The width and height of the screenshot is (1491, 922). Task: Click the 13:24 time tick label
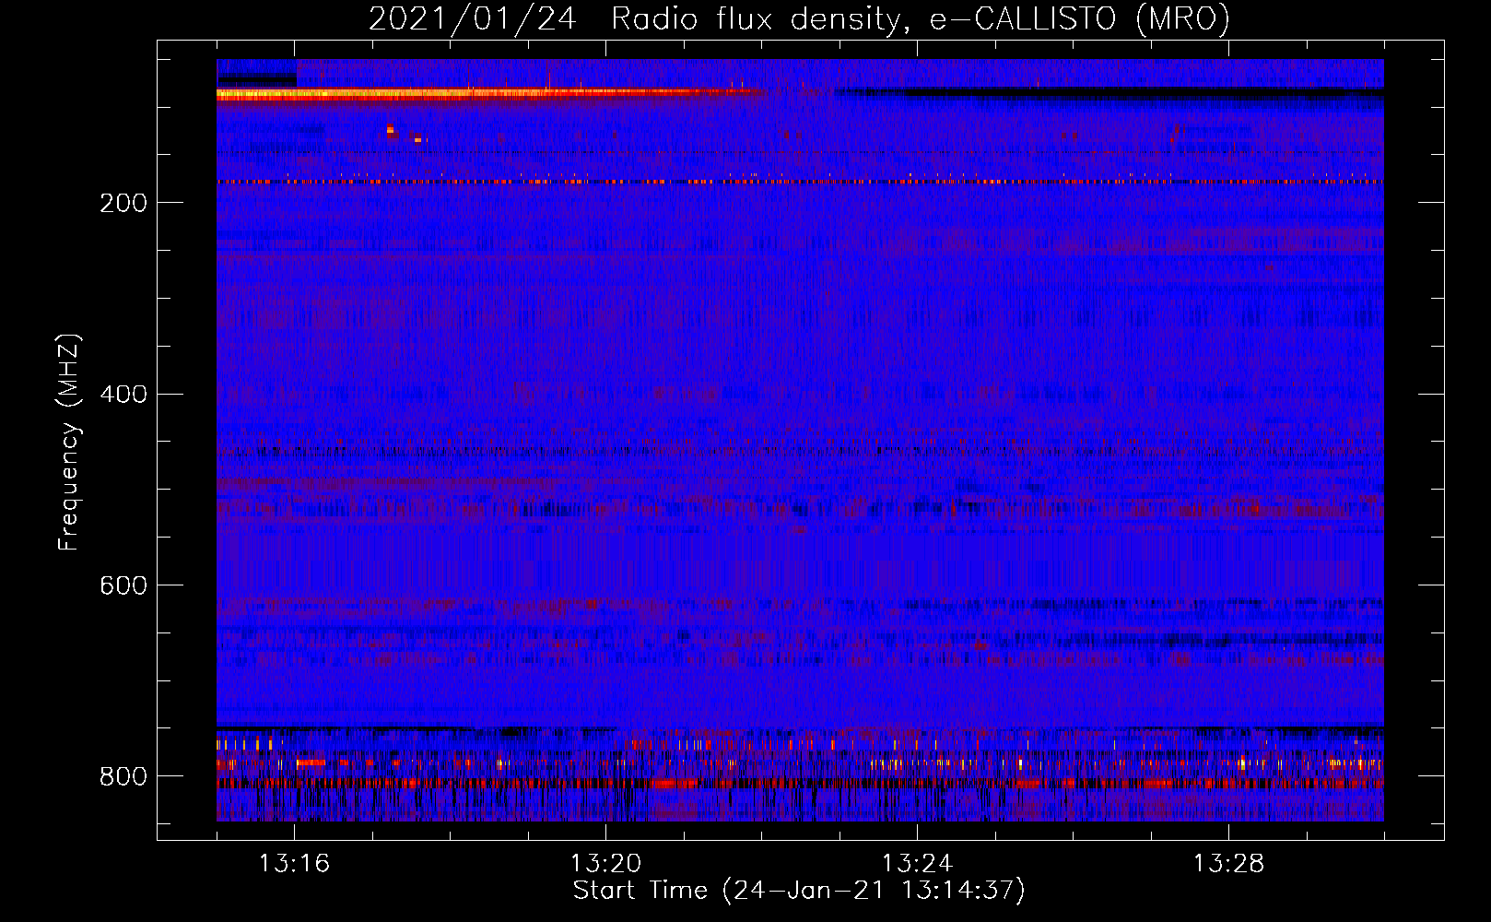click(x=918, y=863)
